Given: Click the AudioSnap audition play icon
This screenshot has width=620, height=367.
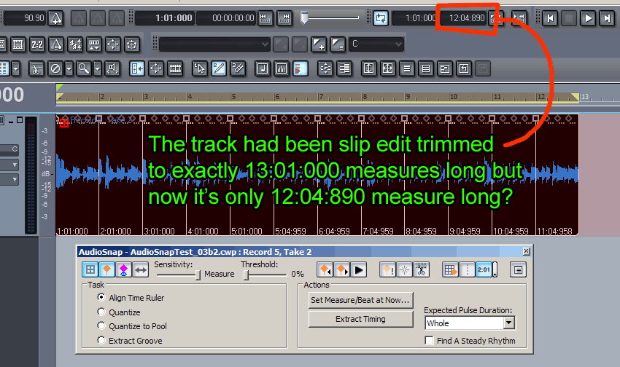Looking at the screenshot, I should tap(358, 270).
